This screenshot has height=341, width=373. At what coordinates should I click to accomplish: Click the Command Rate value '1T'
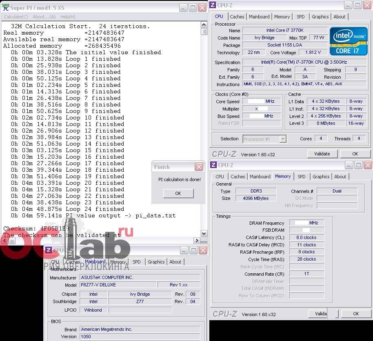(306, 274)
